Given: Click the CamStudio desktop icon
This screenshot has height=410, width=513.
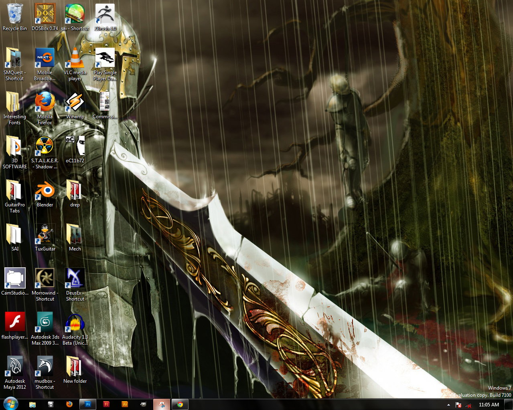Looking at the screenshot, I should pyautogui.click(x=15, y=279).
